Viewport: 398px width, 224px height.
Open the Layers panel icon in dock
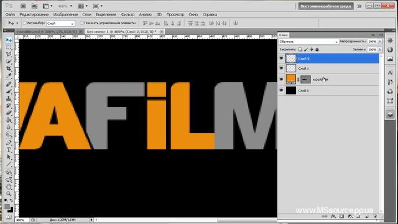point(390,114)
